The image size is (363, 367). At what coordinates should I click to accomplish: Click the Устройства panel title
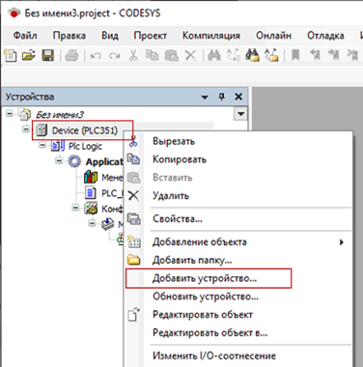[x=30, y=97]
